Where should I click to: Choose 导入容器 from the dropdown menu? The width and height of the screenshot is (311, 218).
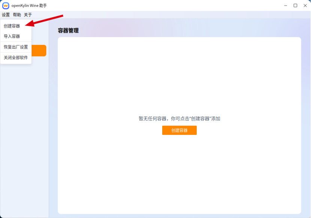point(16,36)
